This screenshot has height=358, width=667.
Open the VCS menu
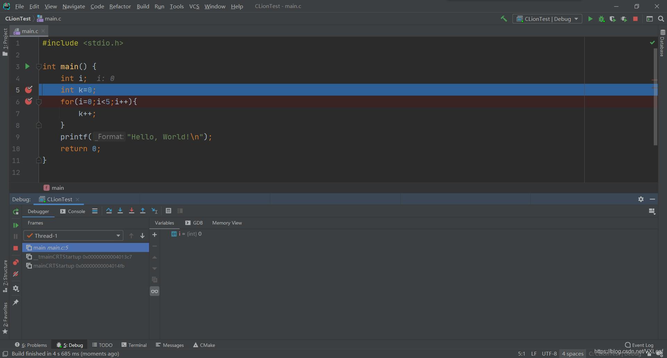(194, 6)
